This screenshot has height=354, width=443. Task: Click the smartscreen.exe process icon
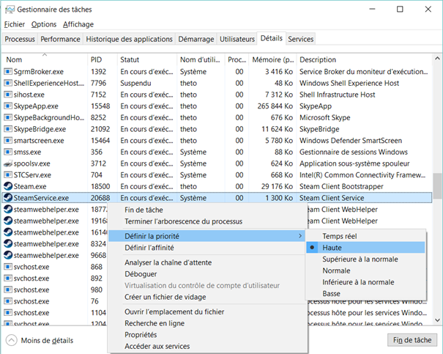point(8,141)
